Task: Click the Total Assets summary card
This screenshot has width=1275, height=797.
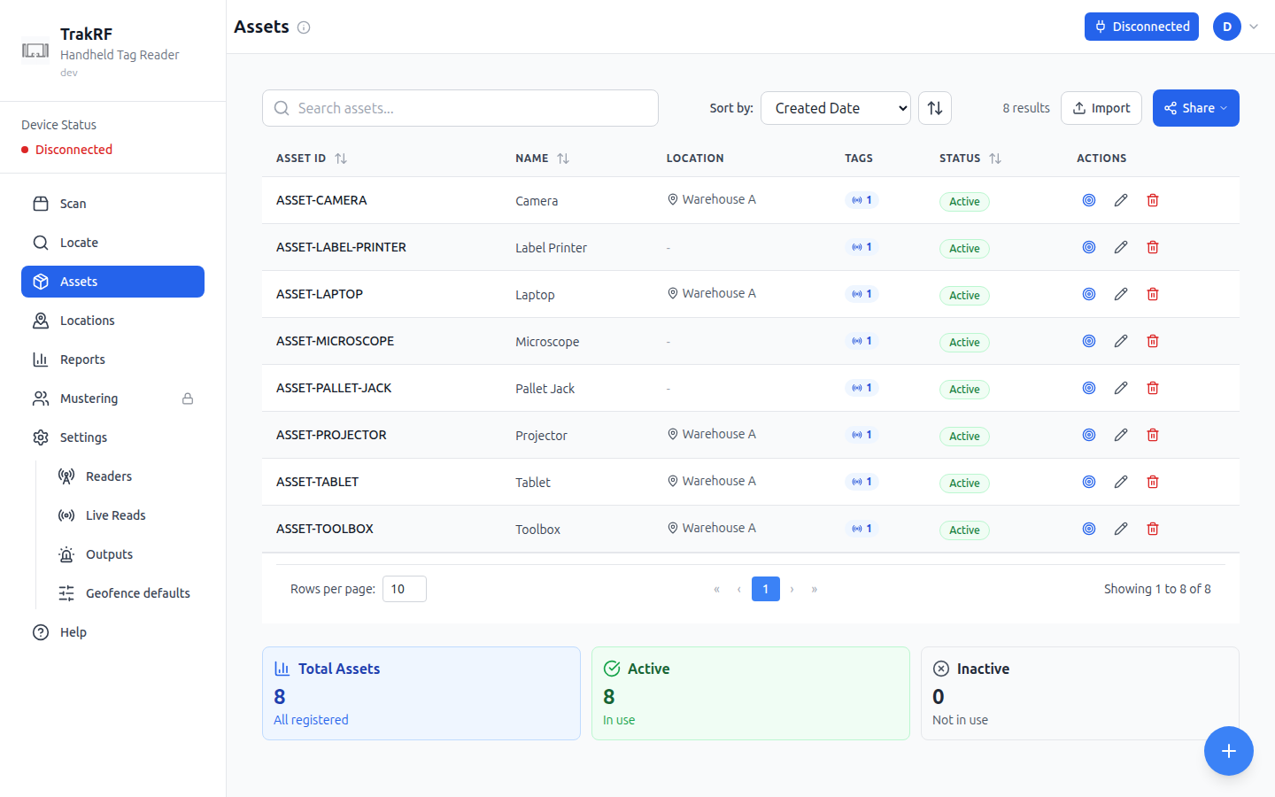Action: pos(421,693)
